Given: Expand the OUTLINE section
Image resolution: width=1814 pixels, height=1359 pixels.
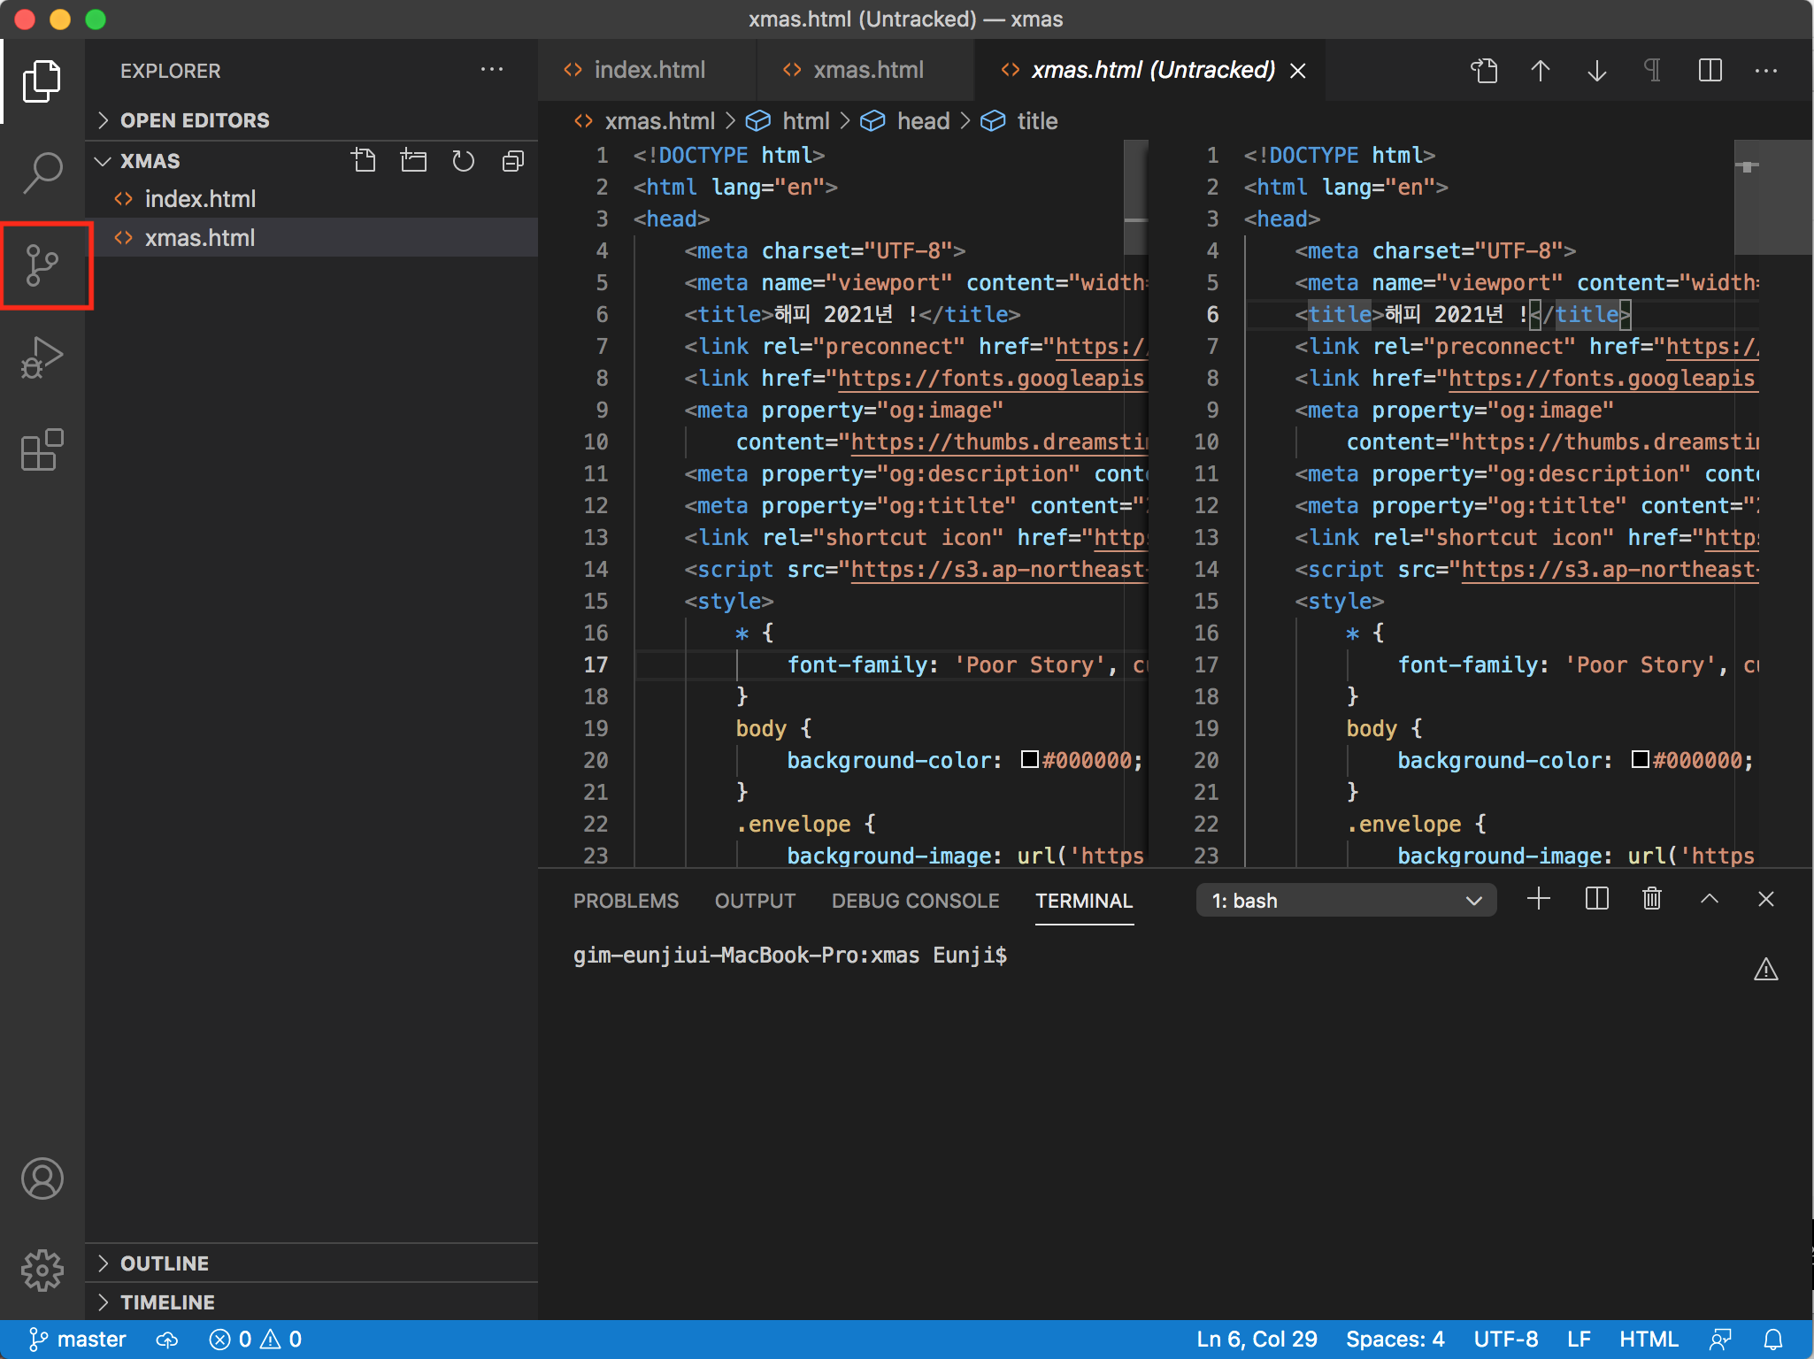Looking at the screenshot, I should pyautogui.click(x=165, y=1263).
